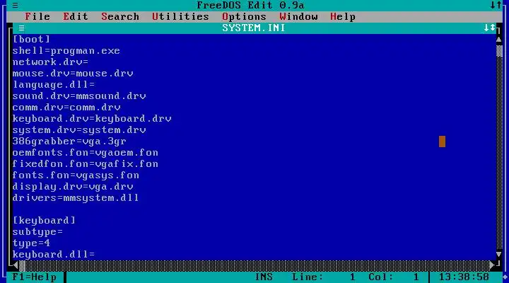Click the drivers=mmsystem.dll line
Screen dimensions: 509x283
(x=76, y=198)
